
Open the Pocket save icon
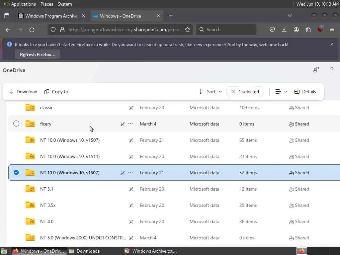(272, 30)
